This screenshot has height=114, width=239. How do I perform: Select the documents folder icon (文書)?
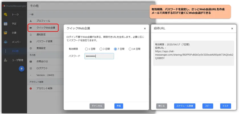click(5, 33)
